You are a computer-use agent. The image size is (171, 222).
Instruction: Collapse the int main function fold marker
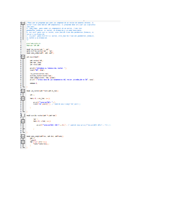pyautogui.click(x=23, y=56)
